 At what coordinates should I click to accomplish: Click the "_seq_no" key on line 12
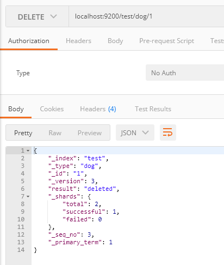coord(64,234)
